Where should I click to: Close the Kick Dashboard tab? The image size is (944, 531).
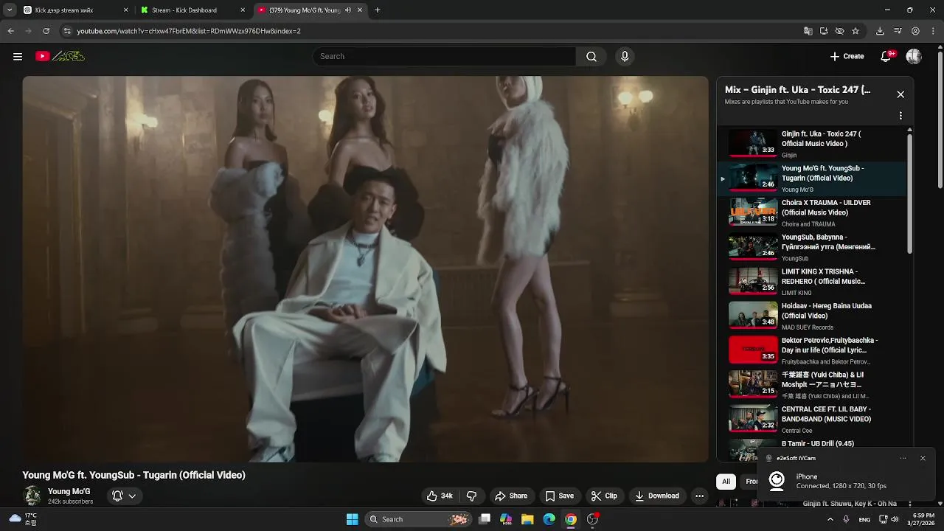[243, 10]
